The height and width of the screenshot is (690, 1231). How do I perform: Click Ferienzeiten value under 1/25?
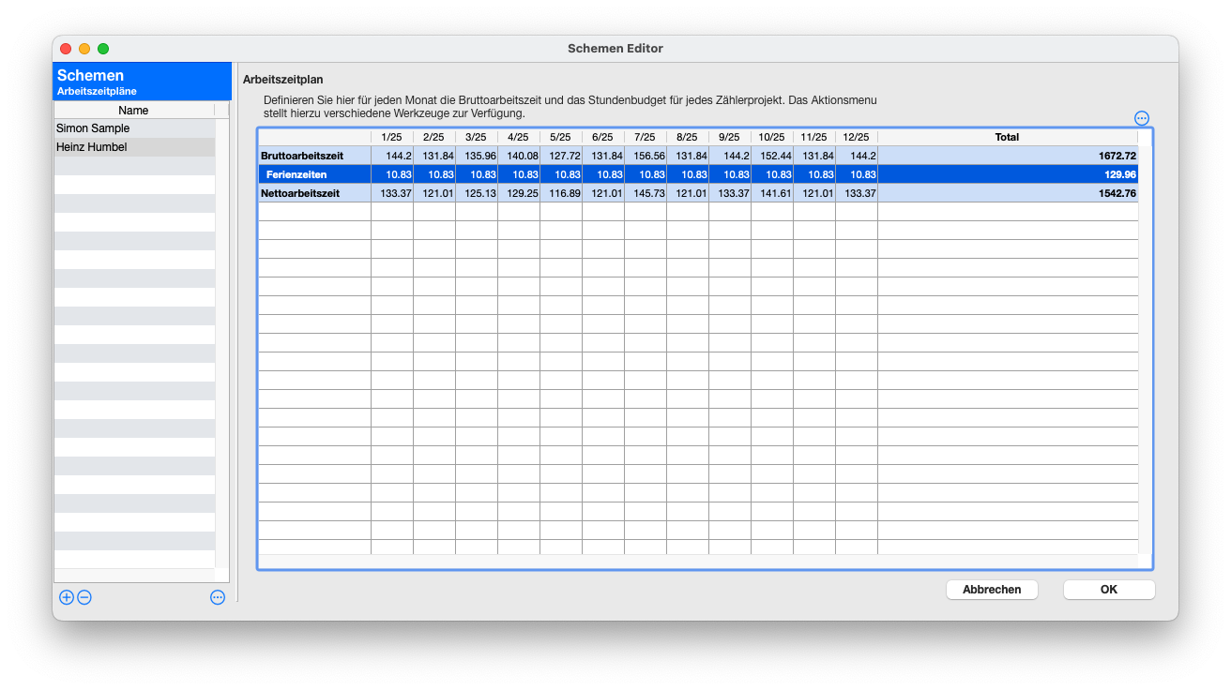(392, 174)
